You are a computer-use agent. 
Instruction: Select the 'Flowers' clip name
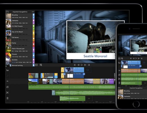tap(14, 54)
